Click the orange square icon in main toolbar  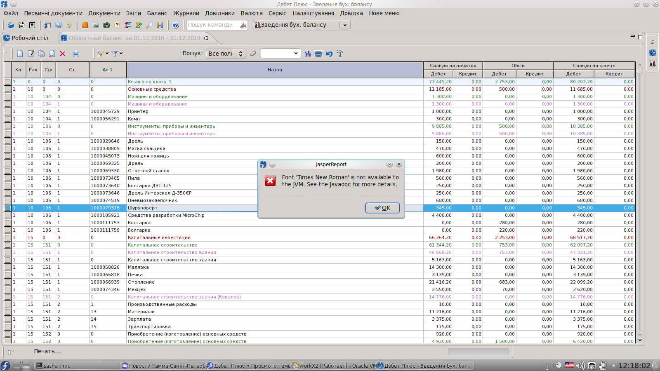click(85, 25)
